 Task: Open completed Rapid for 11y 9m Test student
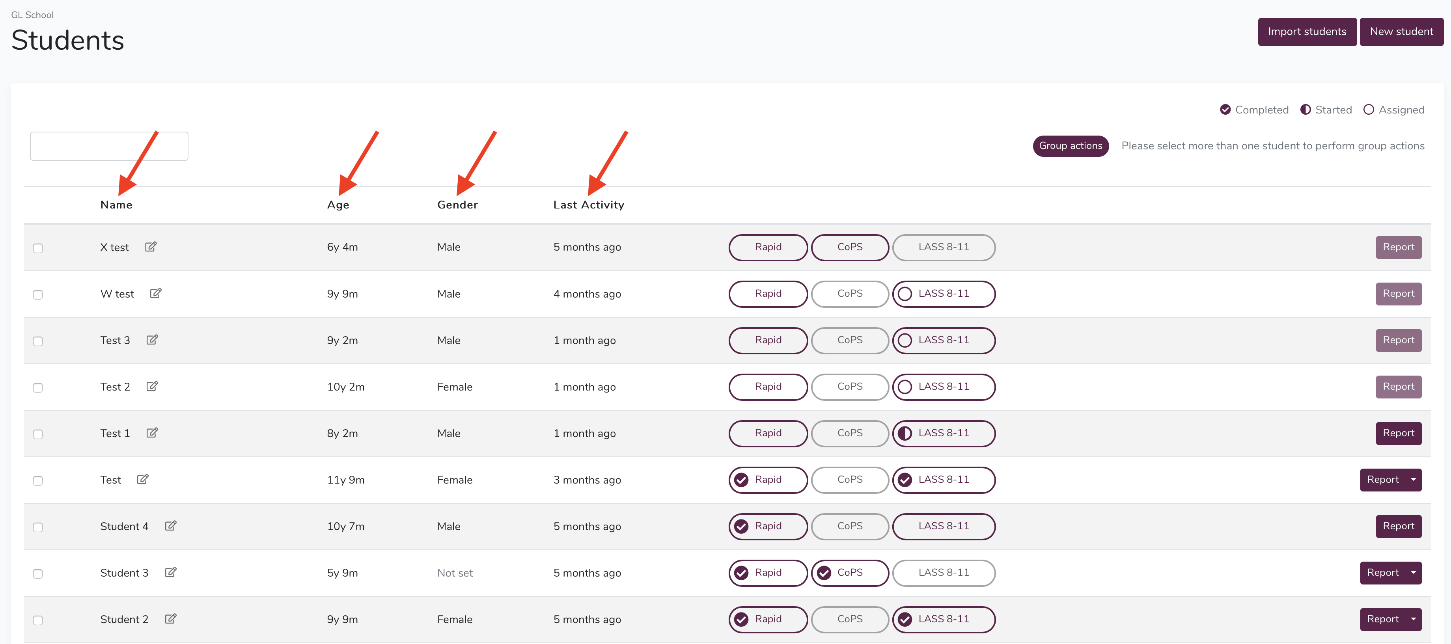(x=768, y=480)
